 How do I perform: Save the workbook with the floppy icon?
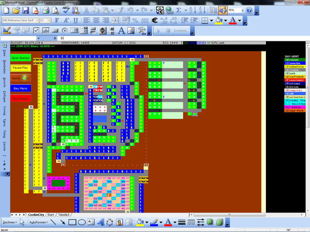click(x=26, y=10)
